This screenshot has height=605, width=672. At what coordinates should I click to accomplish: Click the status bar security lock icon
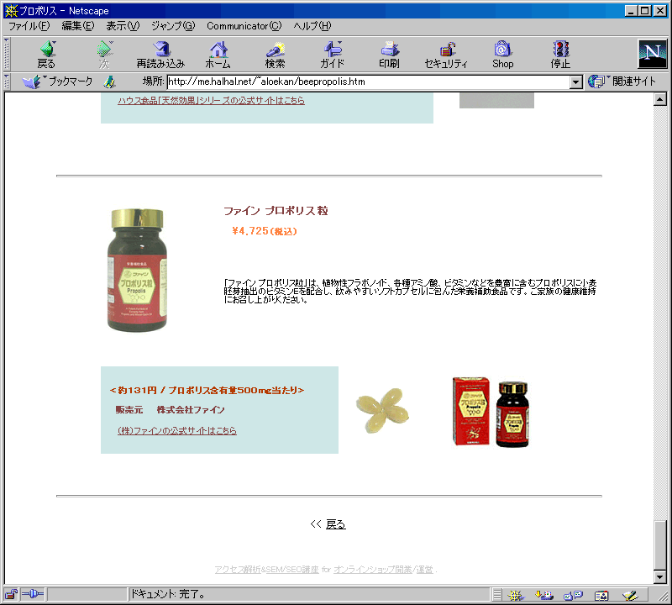coord(11,594)
